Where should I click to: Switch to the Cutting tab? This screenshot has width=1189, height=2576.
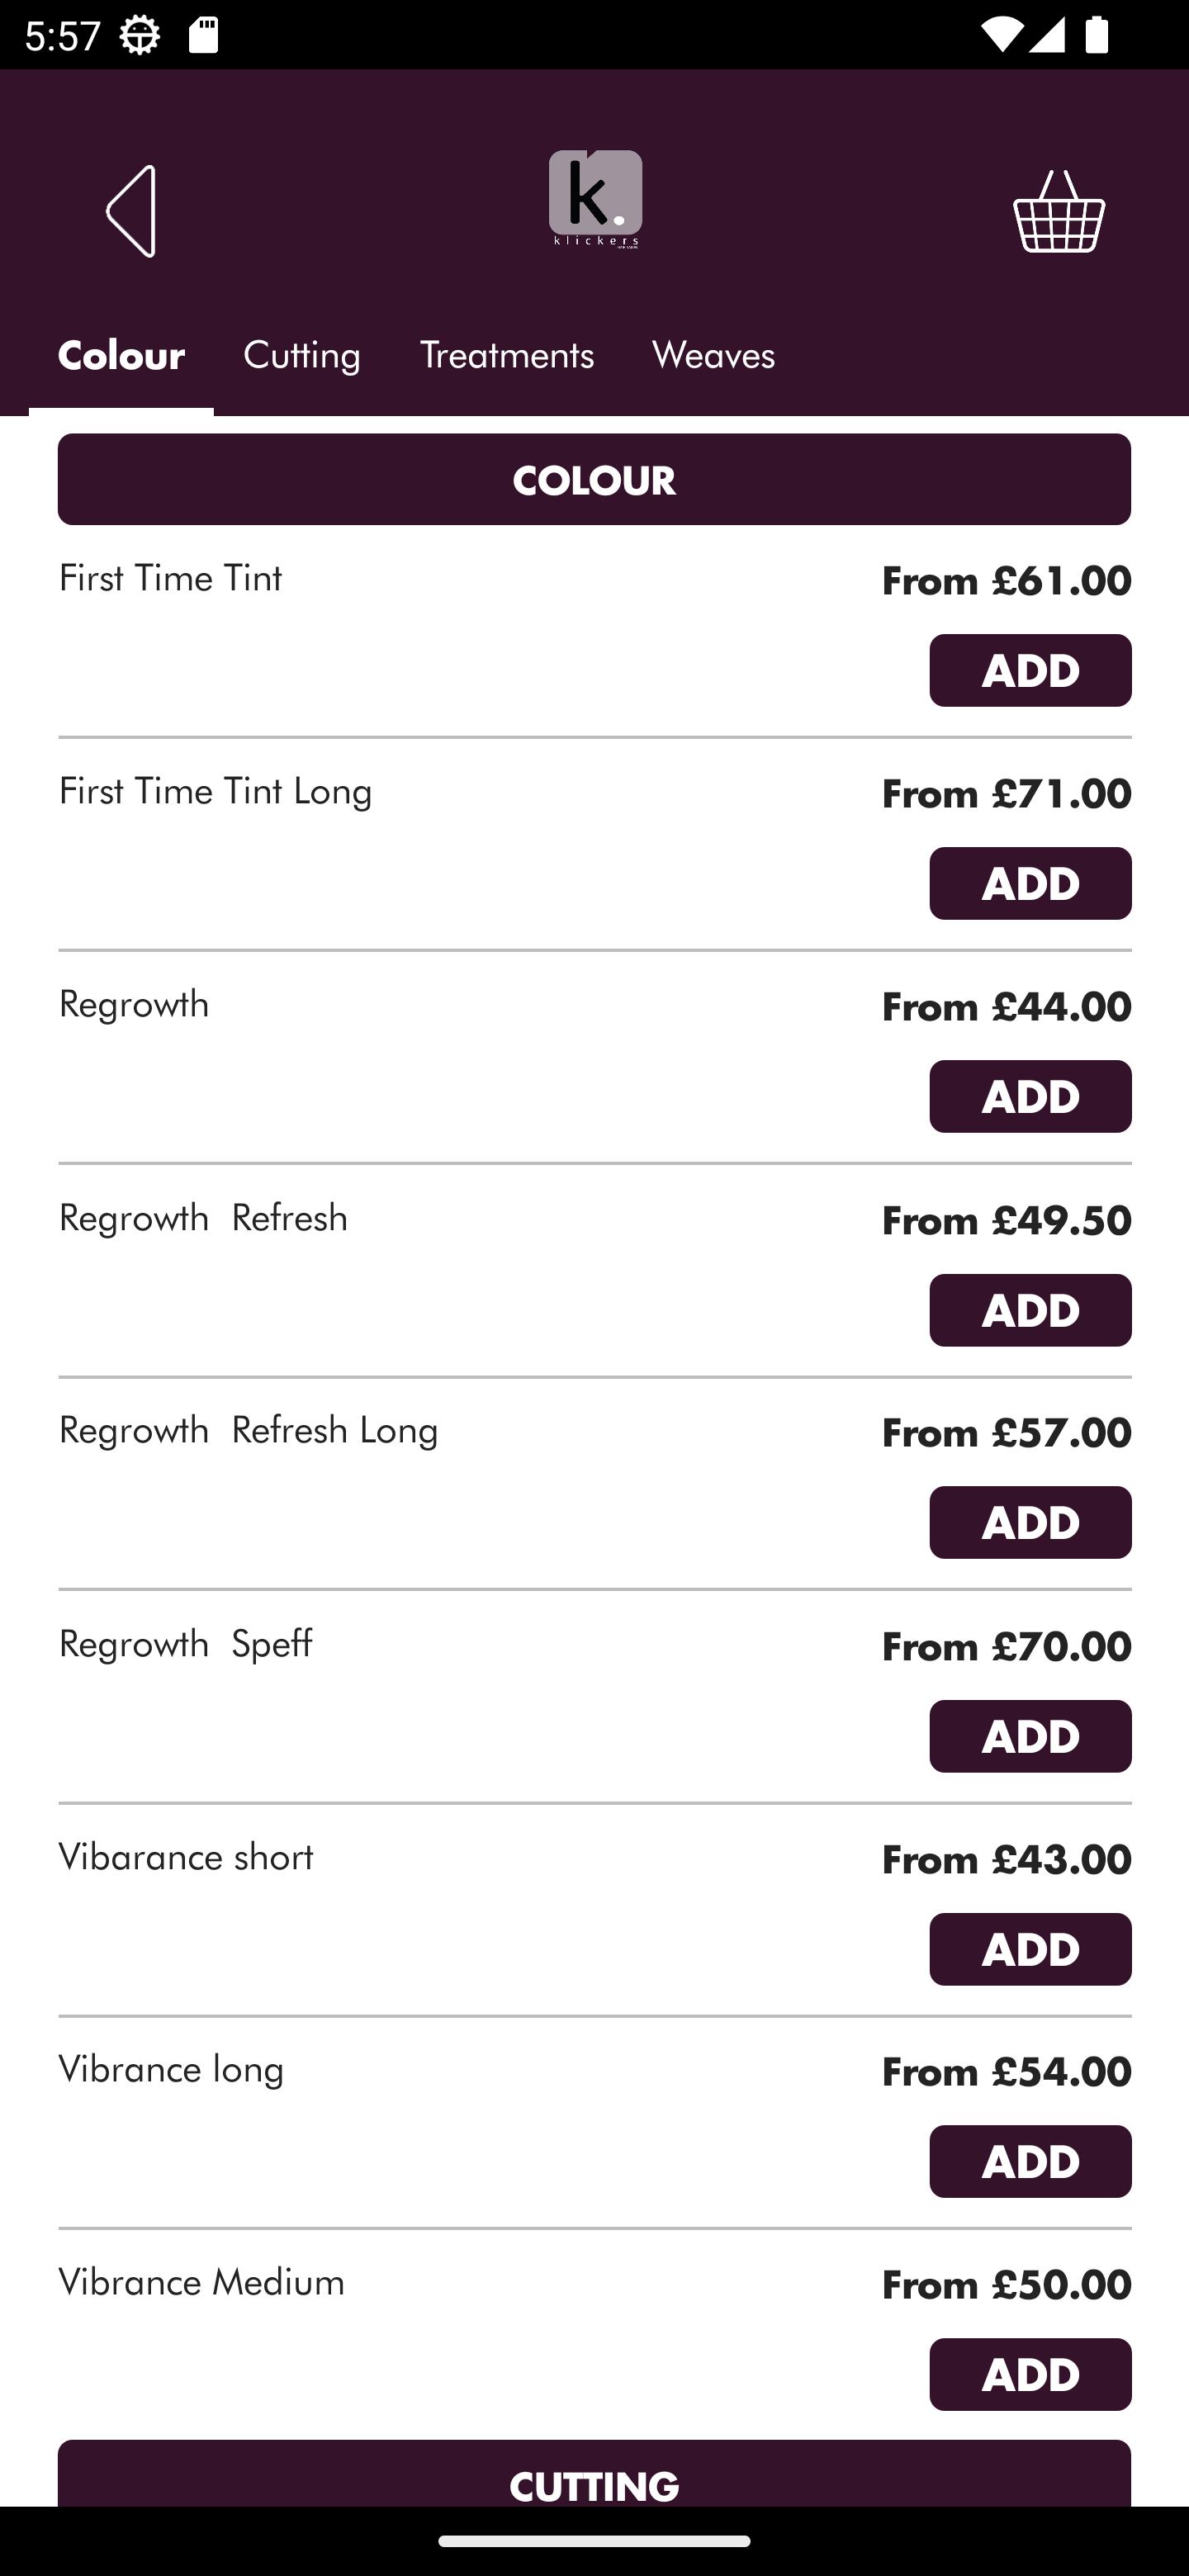pyautogui.click(x=302, y=357)
